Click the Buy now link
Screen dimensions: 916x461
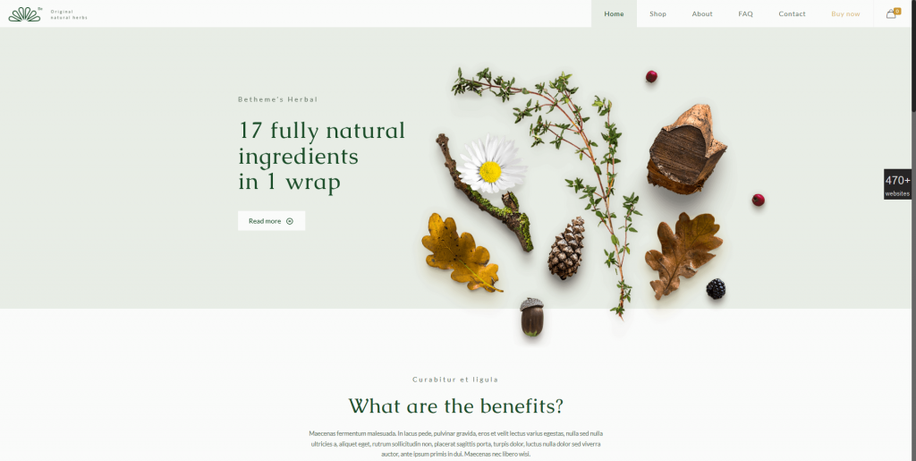coord(845,13)
